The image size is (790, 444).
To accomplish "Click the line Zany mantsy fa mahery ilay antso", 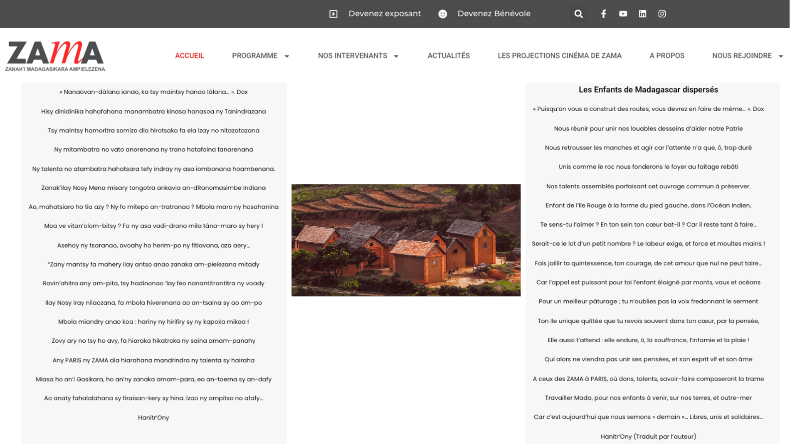I will click(x=153, y=264).
